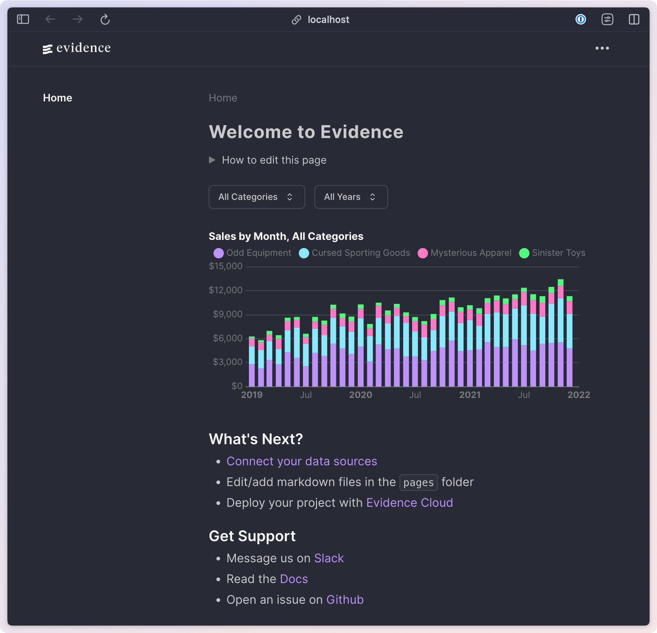Open the All Years dropdown

pyautogui.click(x=351, y=197)
